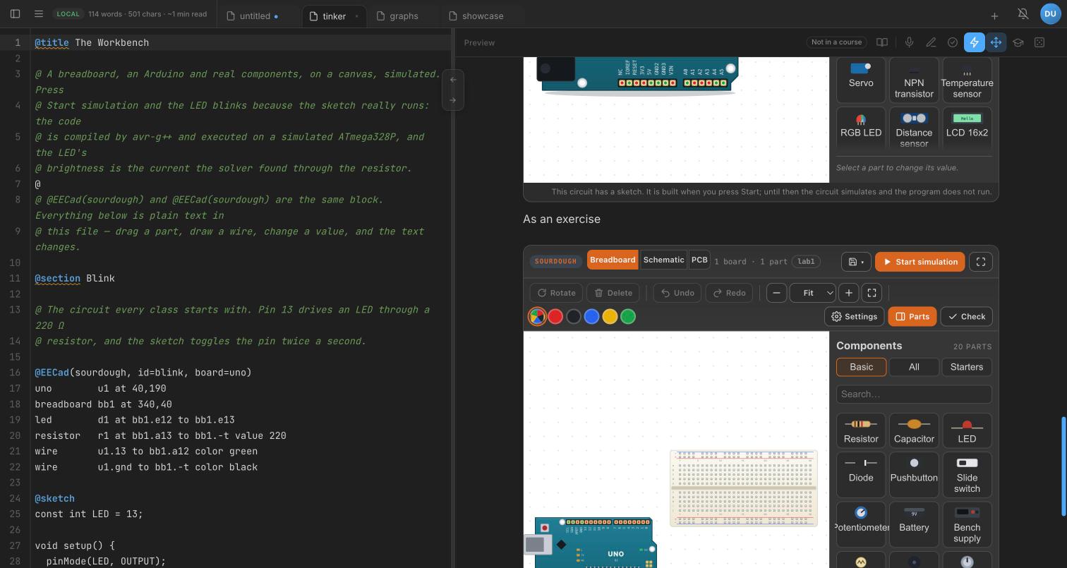Click the pencil edit icon in preview toolbar
Image resolution: width=1067 pixels, height=568 pixels.
click(931, 42)
